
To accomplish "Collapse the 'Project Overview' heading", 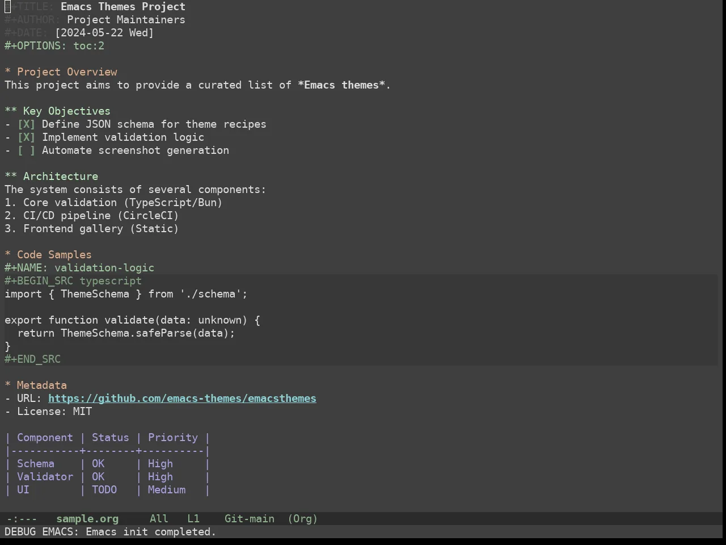I will (x=61, y=72).
